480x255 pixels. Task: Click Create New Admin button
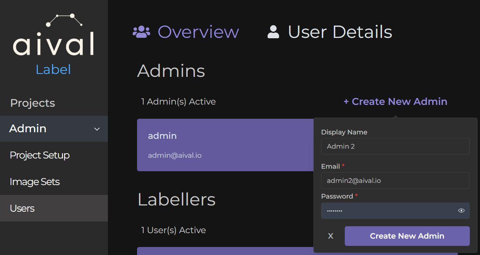point(407,236)
